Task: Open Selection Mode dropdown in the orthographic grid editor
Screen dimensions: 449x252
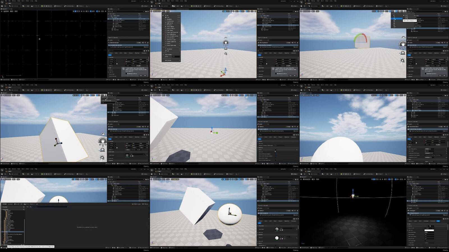Action: point(14,6)
